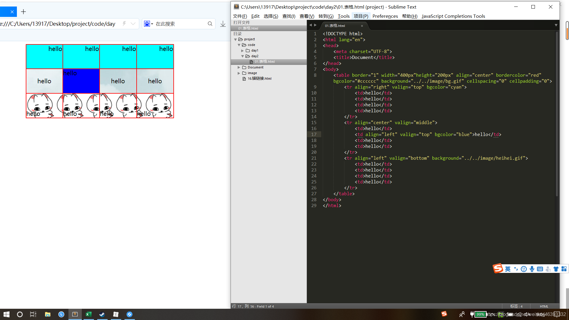Open the Sogou skin shirt icon

point(556,269)
